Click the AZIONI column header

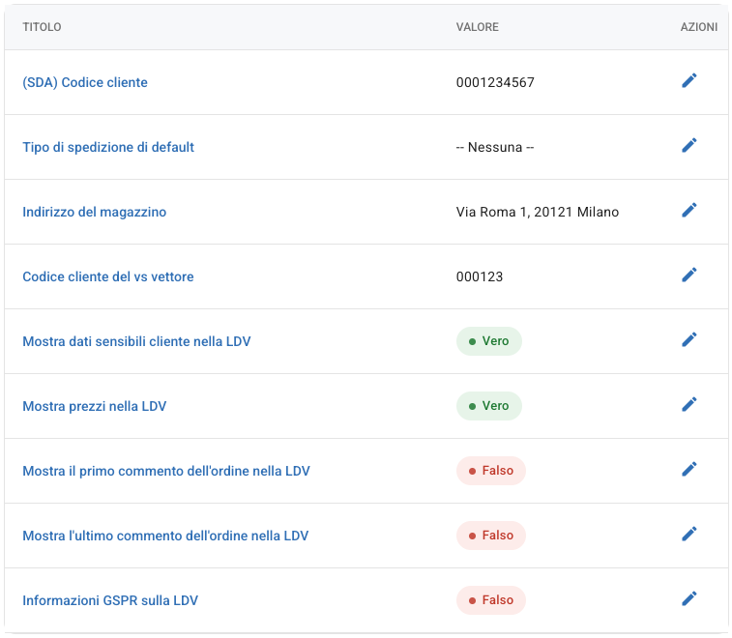699,27
